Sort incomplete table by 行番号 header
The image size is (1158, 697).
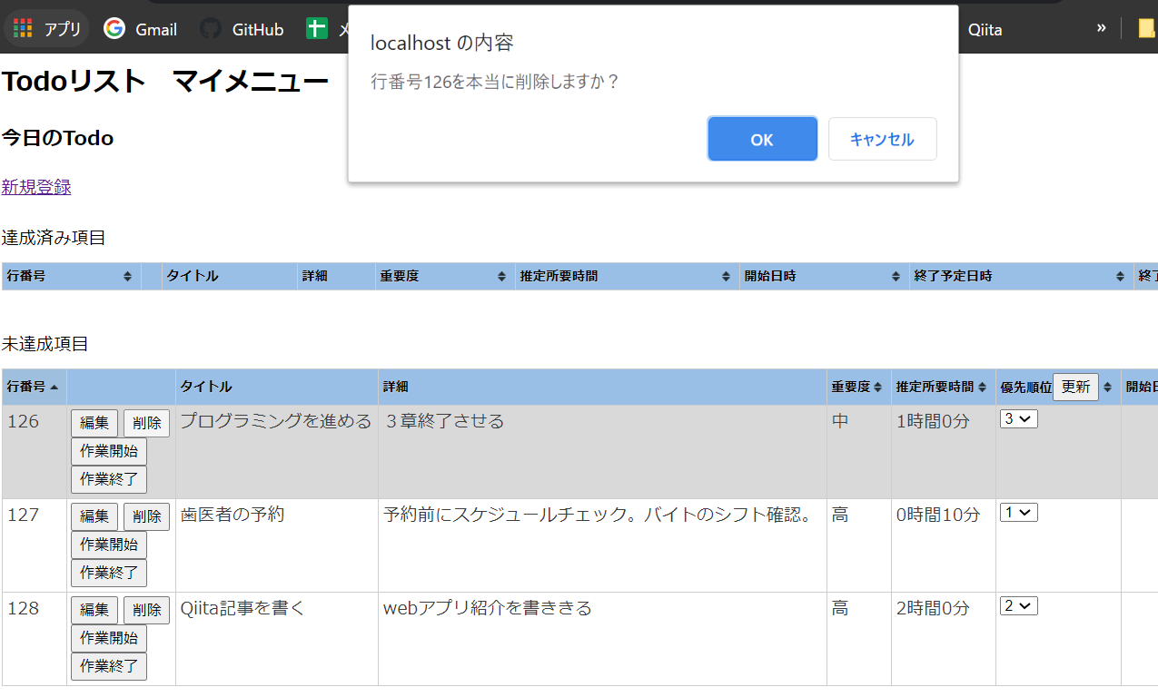pos(34,387)
